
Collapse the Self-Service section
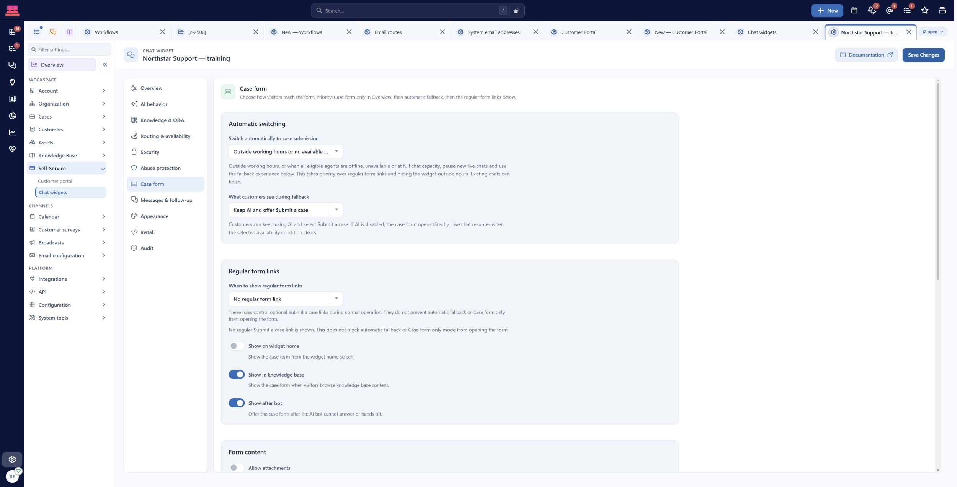click(x=67, y=168)
